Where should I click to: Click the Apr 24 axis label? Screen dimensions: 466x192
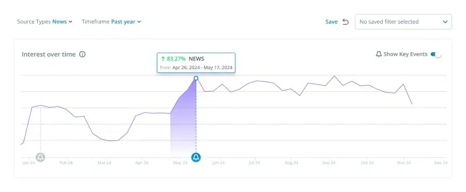tap(142, 163)
